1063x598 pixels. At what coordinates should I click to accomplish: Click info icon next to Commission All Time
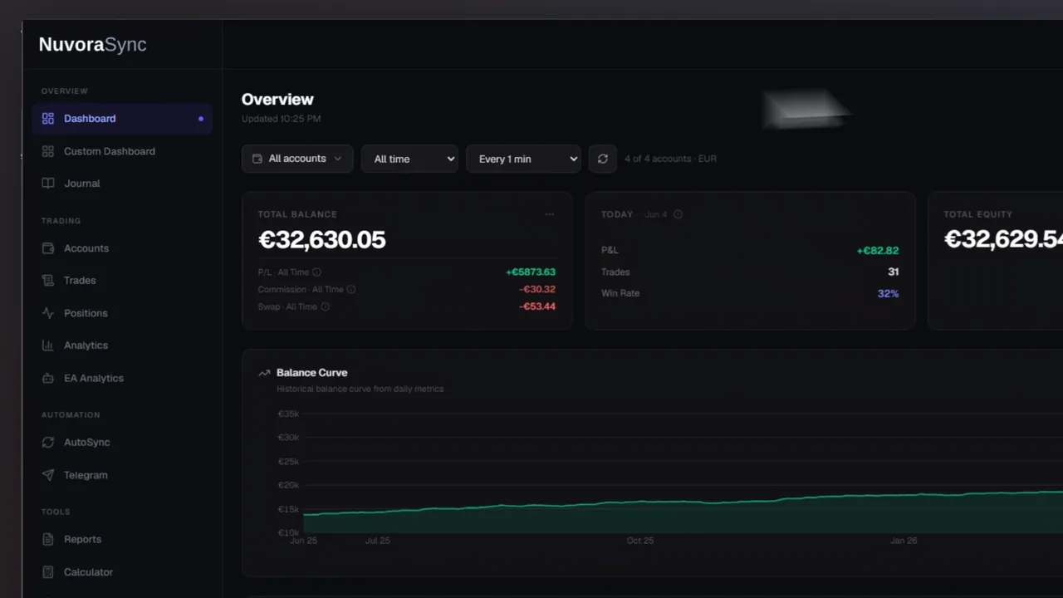[x=350, y=289]
